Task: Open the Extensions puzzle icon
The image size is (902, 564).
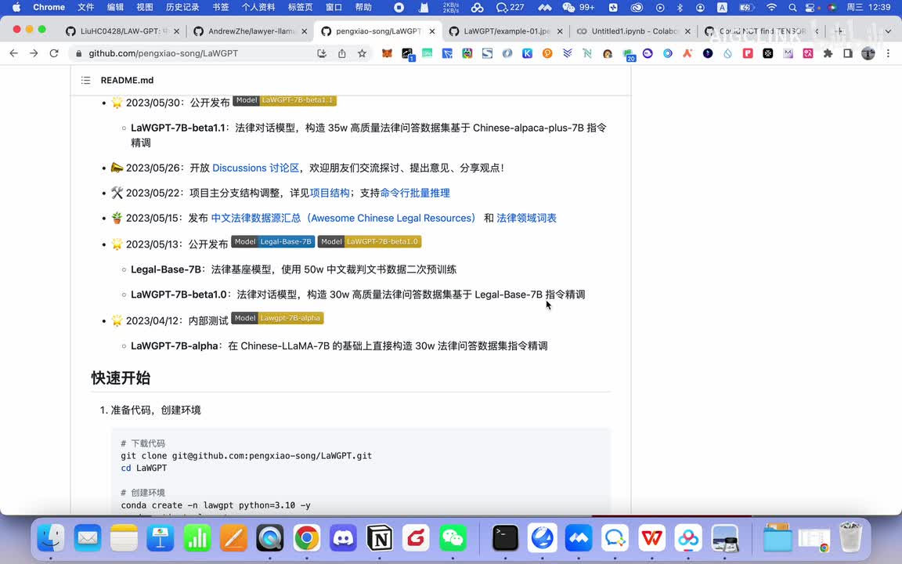Action: (828, 53)
